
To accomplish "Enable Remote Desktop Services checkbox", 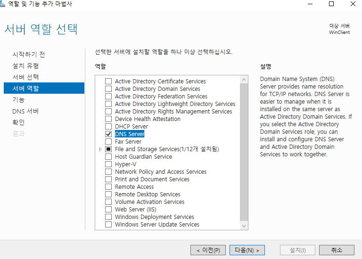I will pos(108,194).
